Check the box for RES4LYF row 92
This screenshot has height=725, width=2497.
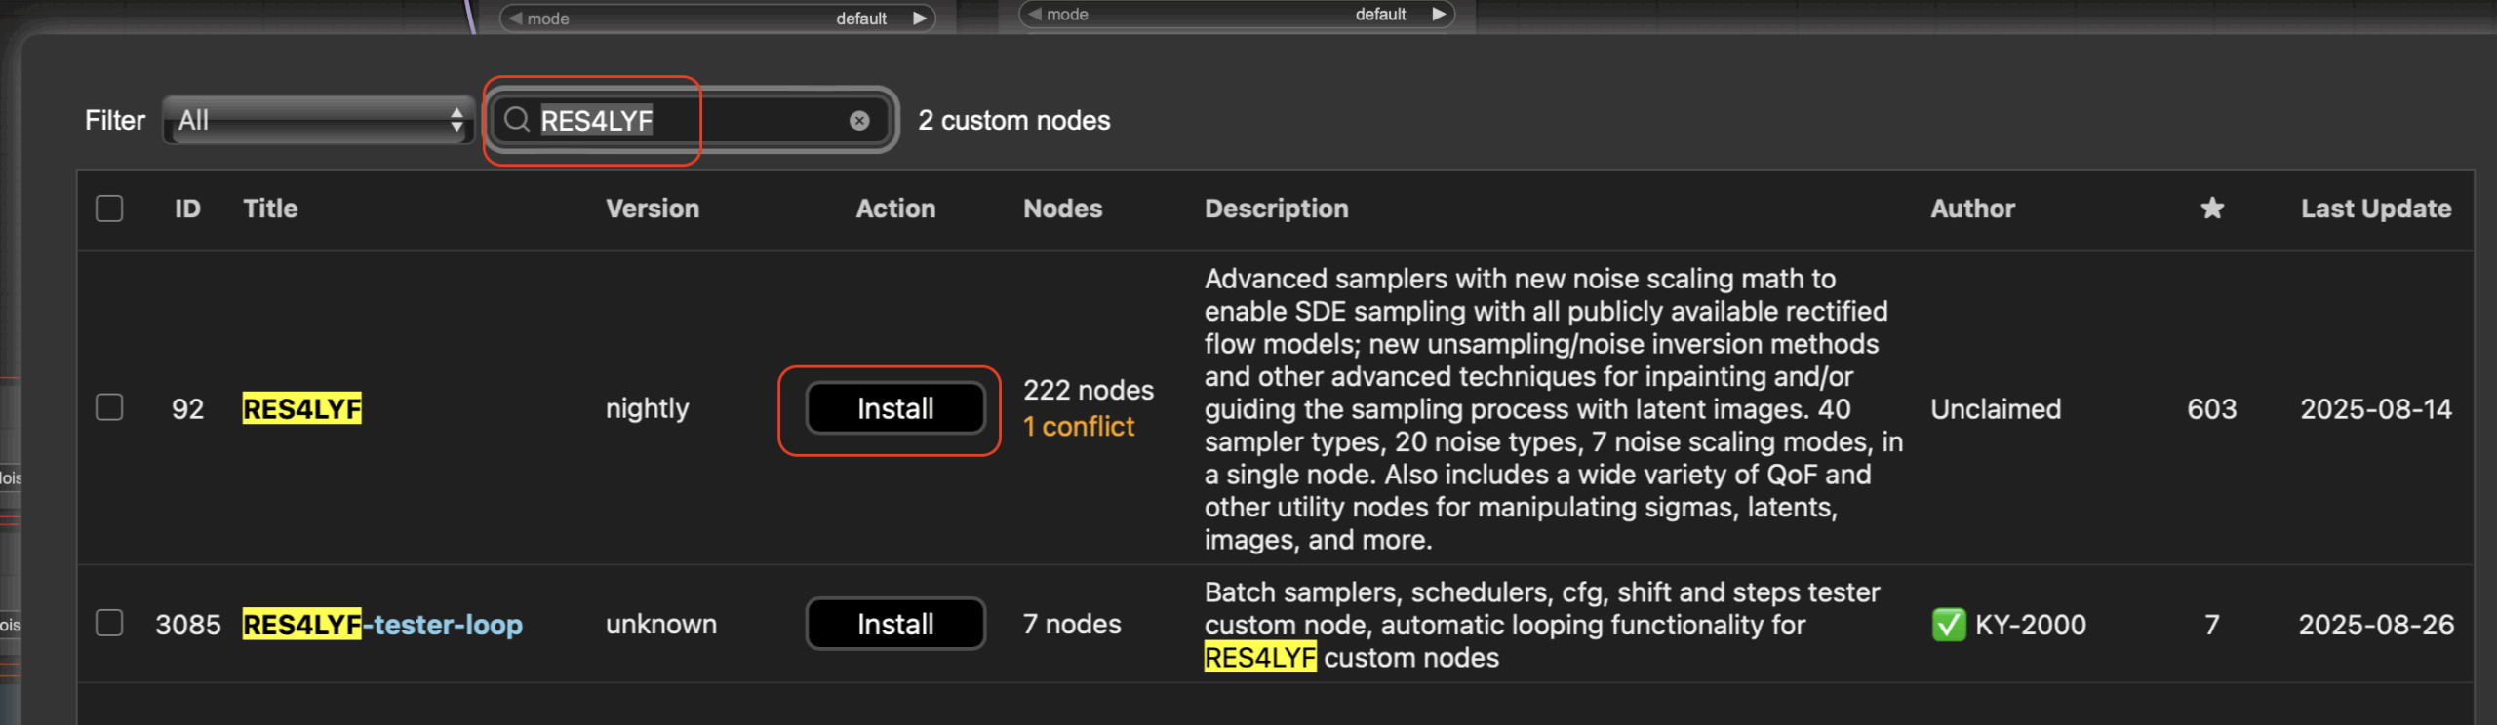tap(109, 407)
